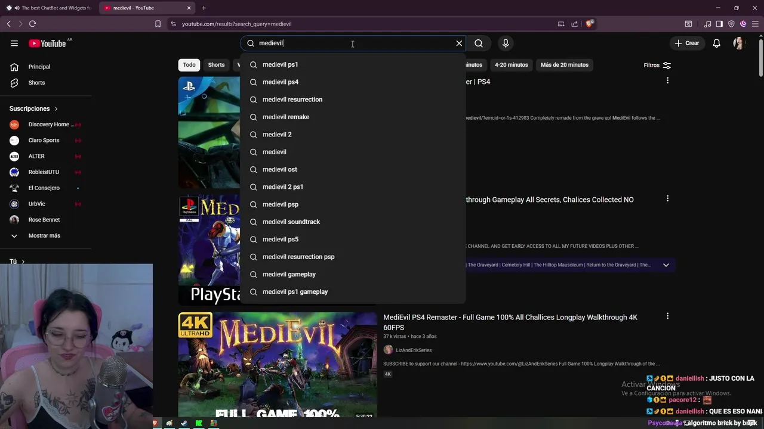Choose suggestion medievil psp
The image size is (764, 429).
coord(352,204)
